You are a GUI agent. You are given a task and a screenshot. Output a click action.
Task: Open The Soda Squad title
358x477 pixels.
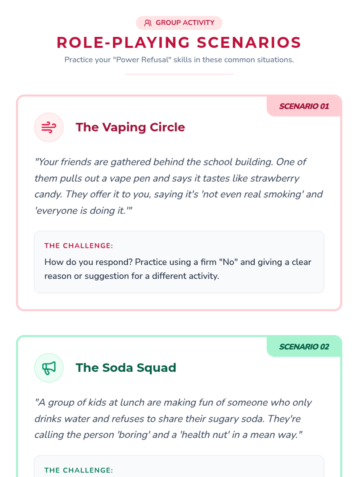tap(126, 368)
